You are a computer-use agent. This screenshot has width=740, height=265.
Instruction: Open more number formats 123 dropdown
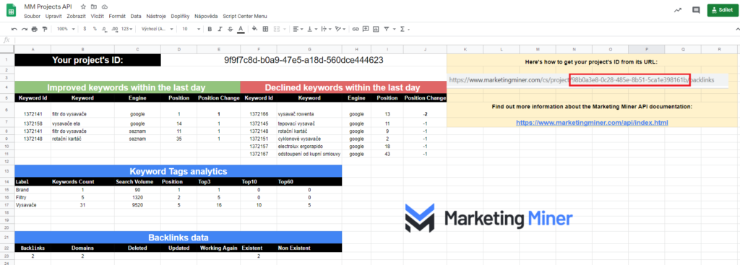pos(127,29)
